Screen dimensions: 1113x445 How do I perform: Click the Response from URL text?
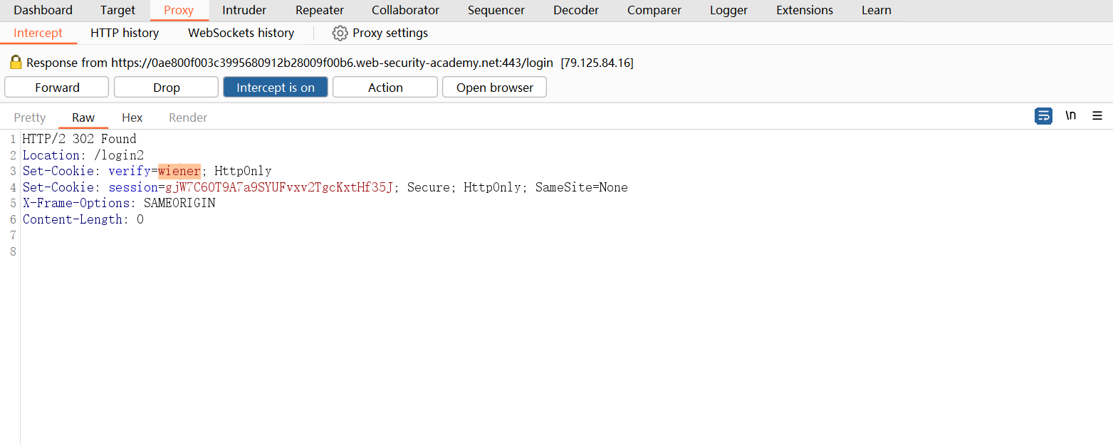pos(290,63)
